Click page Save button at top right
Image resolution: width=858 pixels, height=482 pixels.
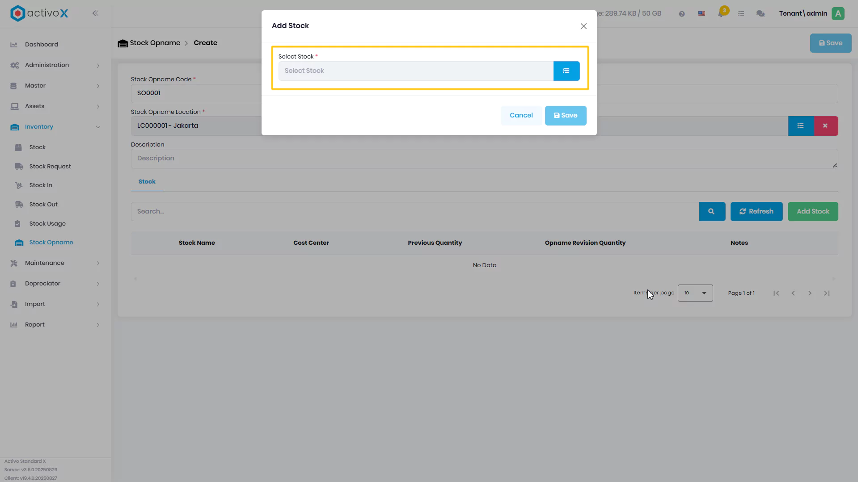[830, 43]
